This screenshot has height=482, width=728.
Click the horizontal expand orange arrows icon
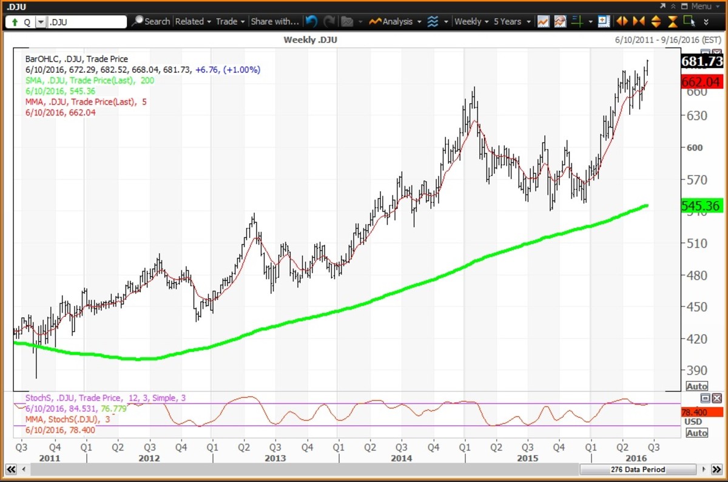[622, 21]
